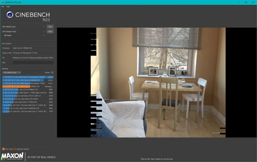
Task: Click the Info input field
Action: pos(33,63)
